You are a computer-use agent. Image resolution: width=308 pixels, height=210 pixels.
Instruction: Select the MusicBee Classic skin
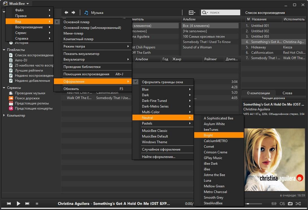(163, 130)
